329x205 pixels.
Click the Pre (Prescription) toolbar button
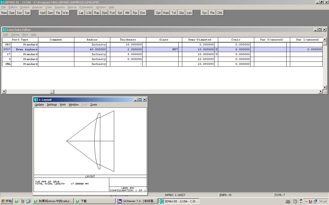tap(212, 13)
